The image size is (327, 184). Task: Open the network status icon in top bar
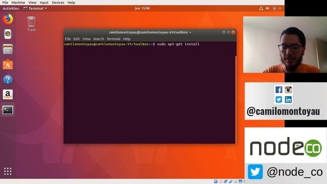point(261,8)
